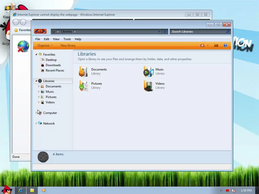This screenshot has height=194, width=259.
Task: Show hidden tray icons arrow
Action: pos(221,190)
